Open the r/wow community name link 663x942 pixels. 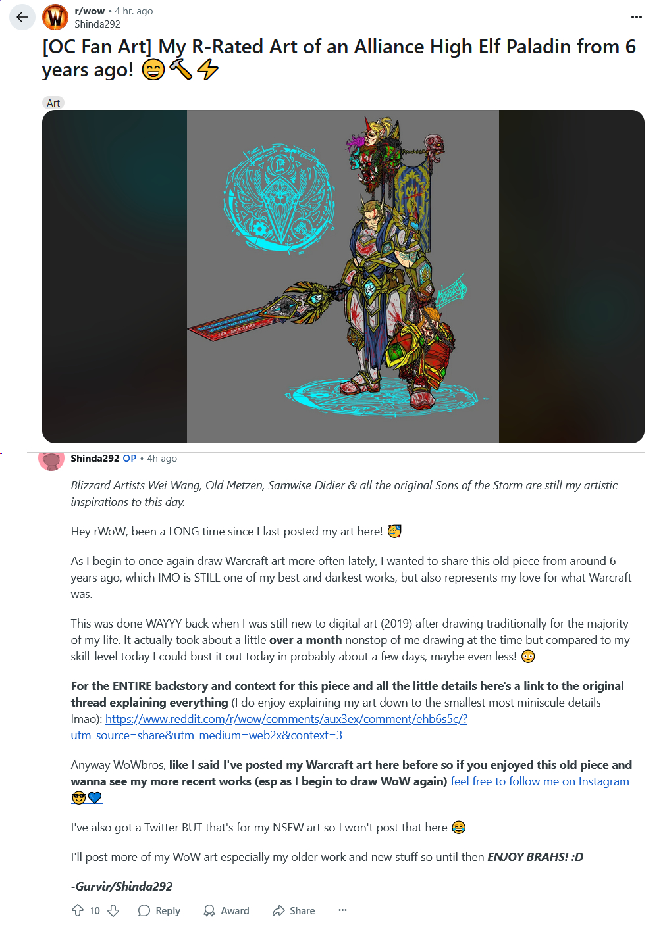[x=90, y=11]
